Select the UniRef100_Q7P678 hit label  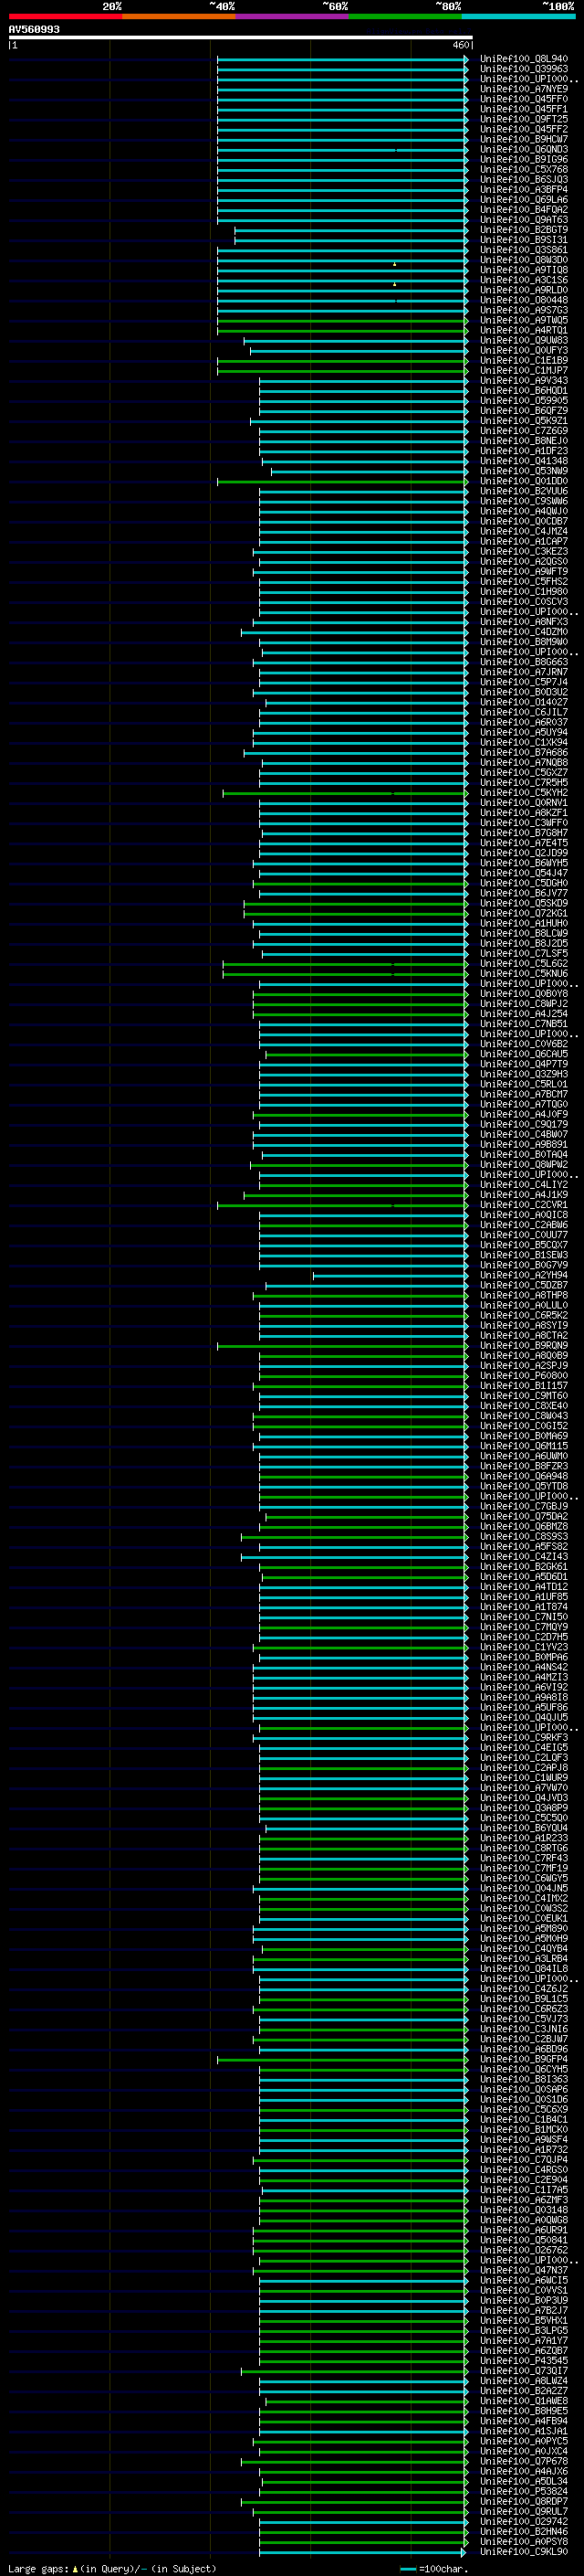coord(523,2461)
